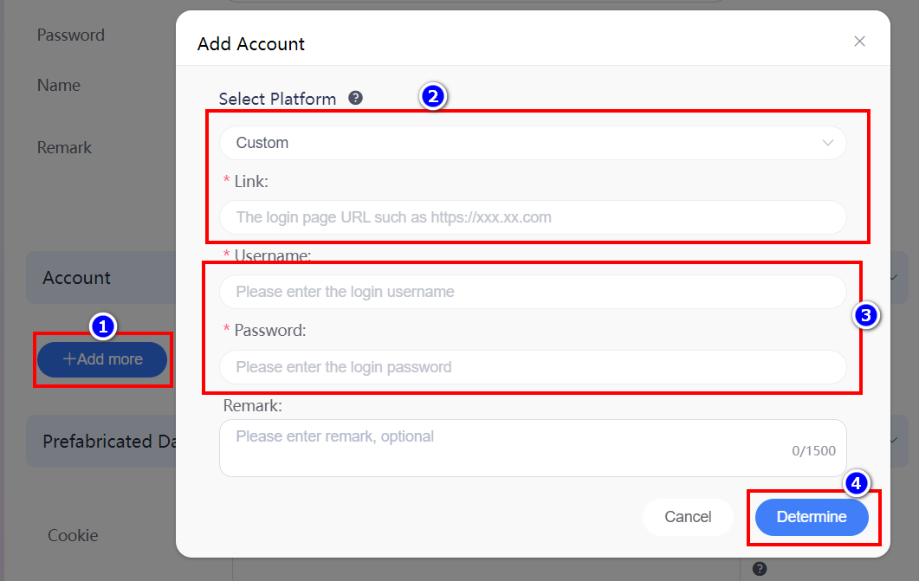Click the 0/1500 character counter
The width and height of the screenshot is (919, 581).
pos(813,451)
